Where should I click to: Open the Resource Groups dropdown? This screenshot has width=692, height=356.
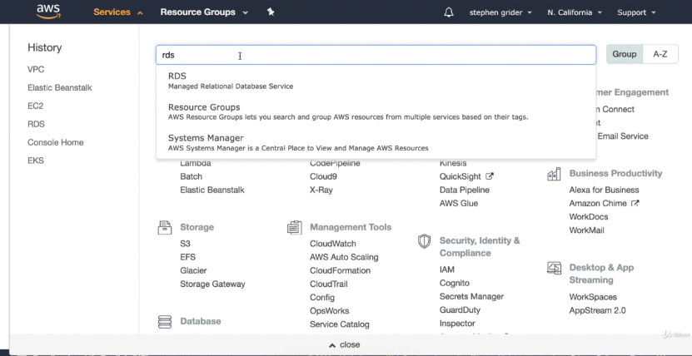click(x=204, y=12)
